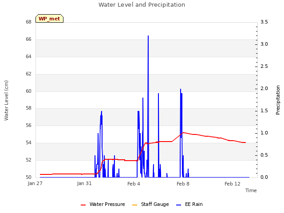Screen dimensions: 284x213
Task: Click the Water Pressure legend entry
Action: tap(103, 204)
